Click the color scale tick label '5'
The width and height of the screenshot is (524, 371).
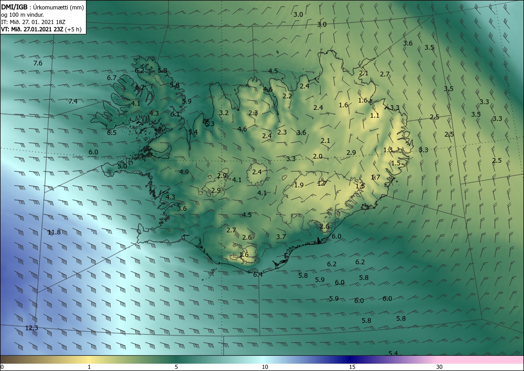[x=176, y=367]
